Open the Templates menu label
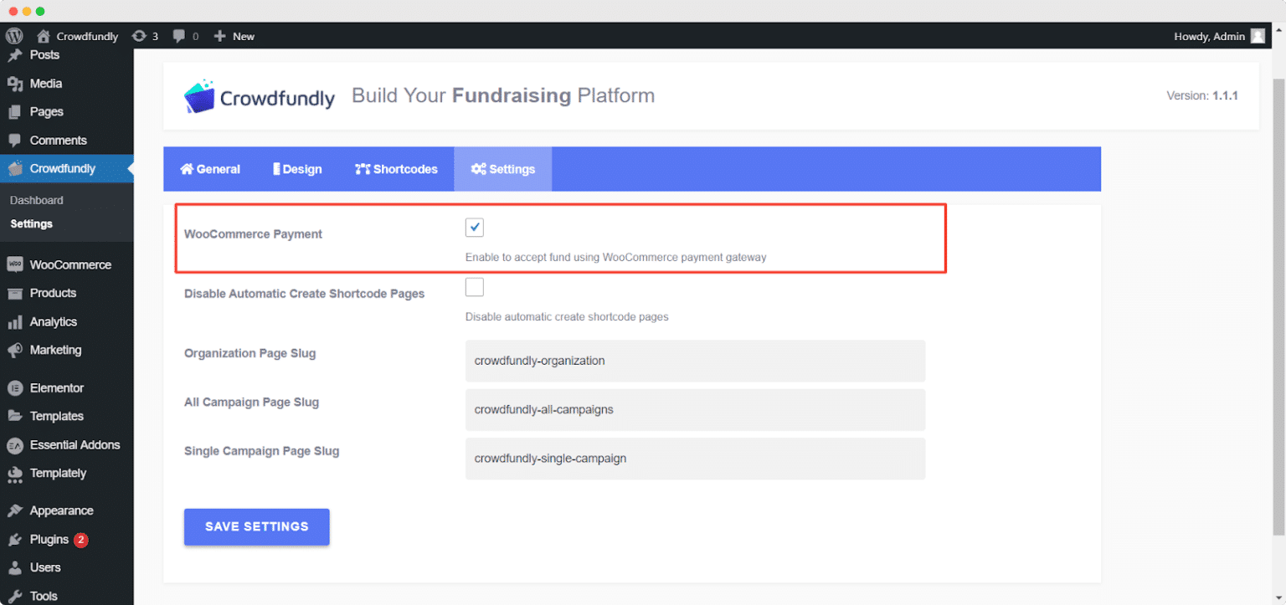The width and height of the screenshot is (1286, 605). pyautogui.click(x=57, y=416)
